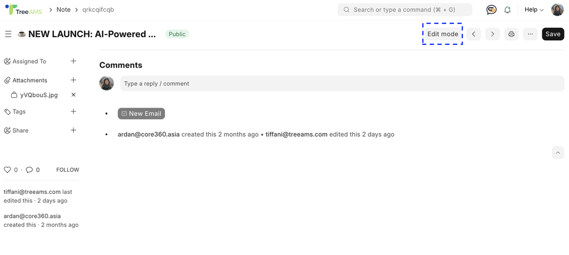This screenshot has height=255, width=569.
Task: Print this note with printer icon
Action: pyautogui.click(x=511, y=34)
